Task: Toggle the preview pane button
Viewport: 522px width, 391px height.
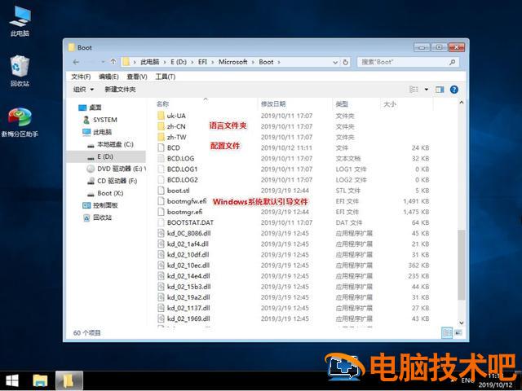Action: click(x=439, y=90)
